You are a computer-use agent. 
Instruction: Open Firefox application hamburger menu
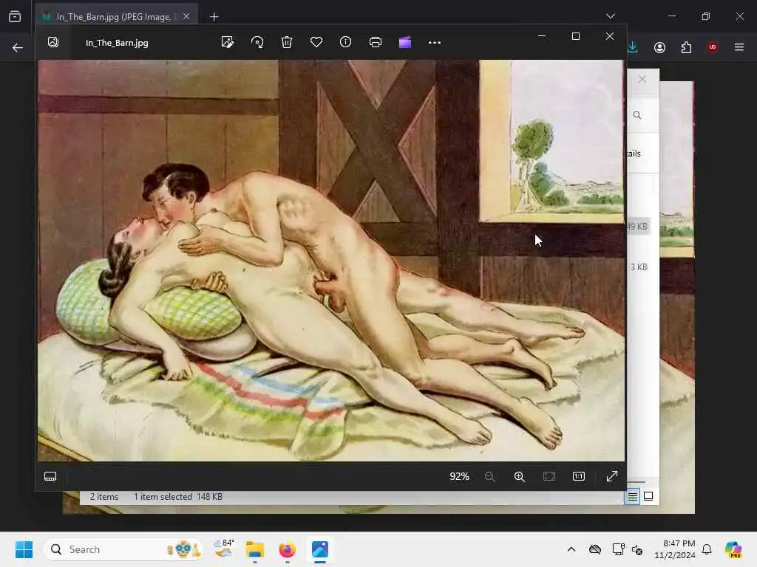tap(739, 47)
